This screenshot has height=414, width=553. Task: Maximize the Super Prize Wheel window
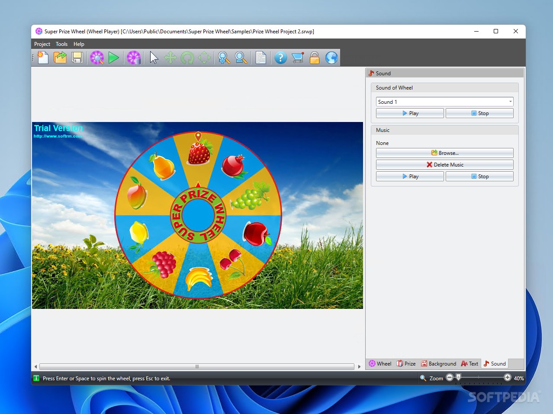[496, 31]
